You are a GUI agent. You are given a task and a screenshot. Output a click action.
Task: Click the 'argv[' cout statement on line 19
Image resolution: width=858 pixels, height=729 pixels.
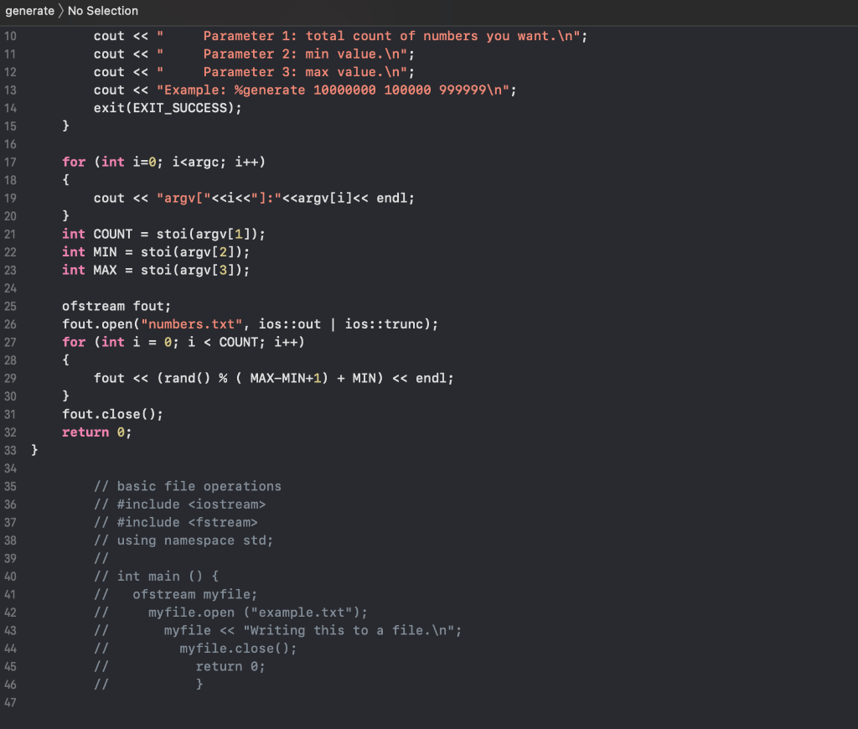point(254,199)
